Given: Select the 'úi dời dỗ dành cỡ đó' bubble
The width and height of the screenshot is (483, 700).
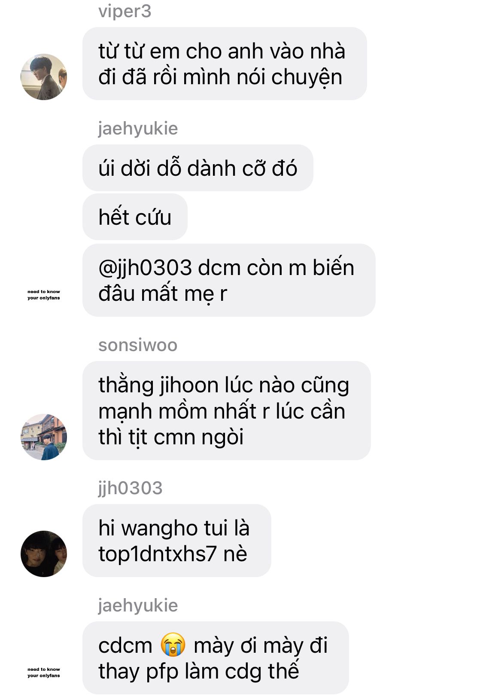Looking at the screenshot, I should [x=198, y=168].
